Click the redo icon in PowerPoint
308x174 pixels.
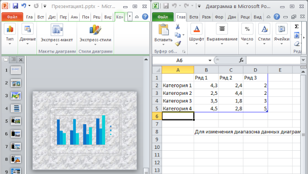[36, 6]
